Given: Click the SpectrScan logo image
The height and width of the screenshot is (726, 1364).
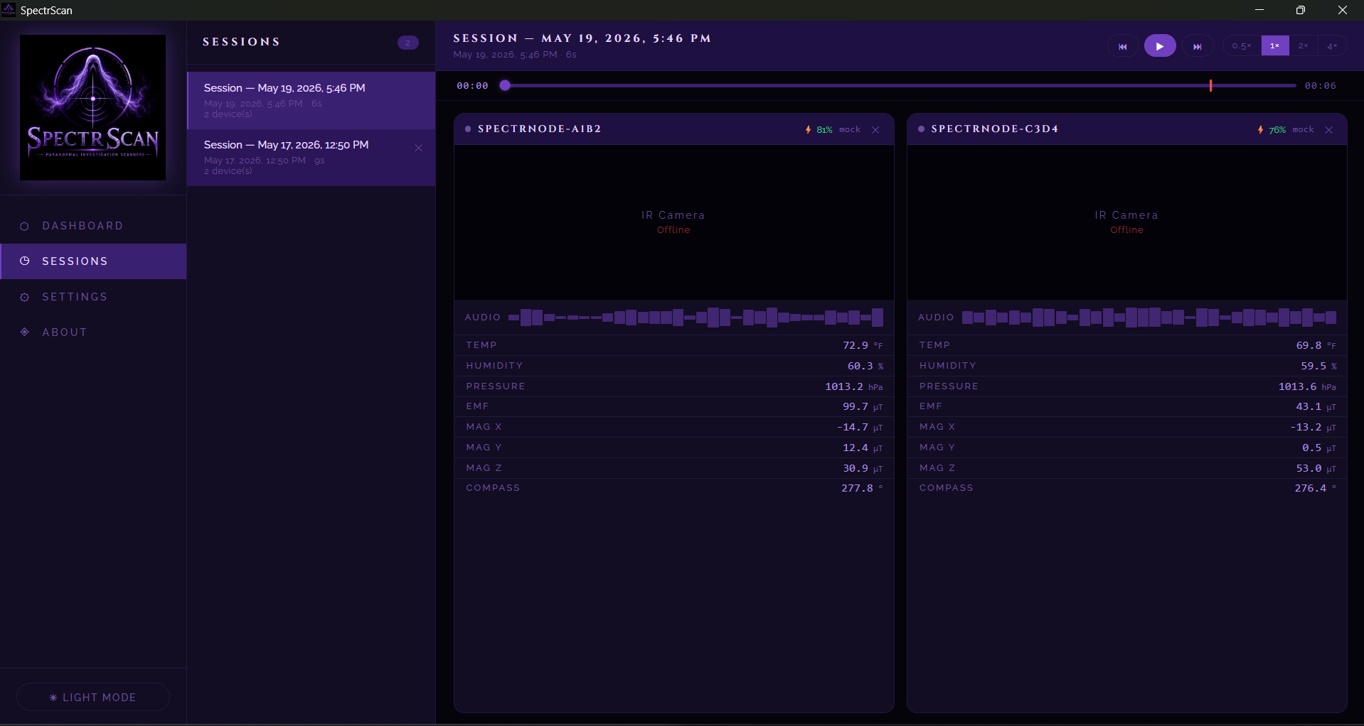Looking at the screenshot, I should [93, 107].
